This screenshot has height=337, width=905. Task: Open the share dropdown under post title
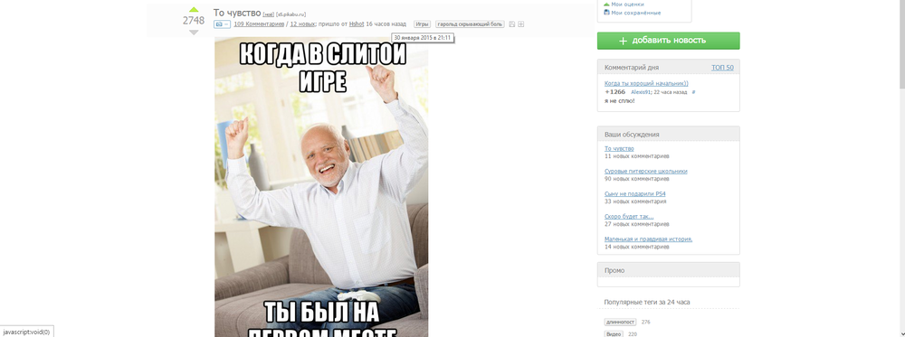pyautogui.click(x=222, y=24)
